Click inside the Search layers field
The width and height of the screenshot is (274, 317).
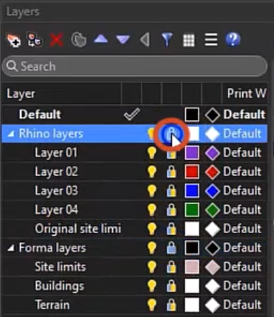(135, 67)
